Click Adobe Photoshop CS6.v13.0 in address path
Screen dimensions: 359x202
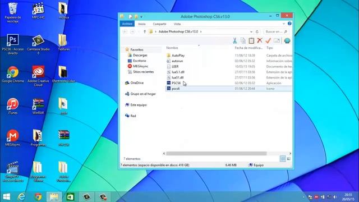click(178, 31)
